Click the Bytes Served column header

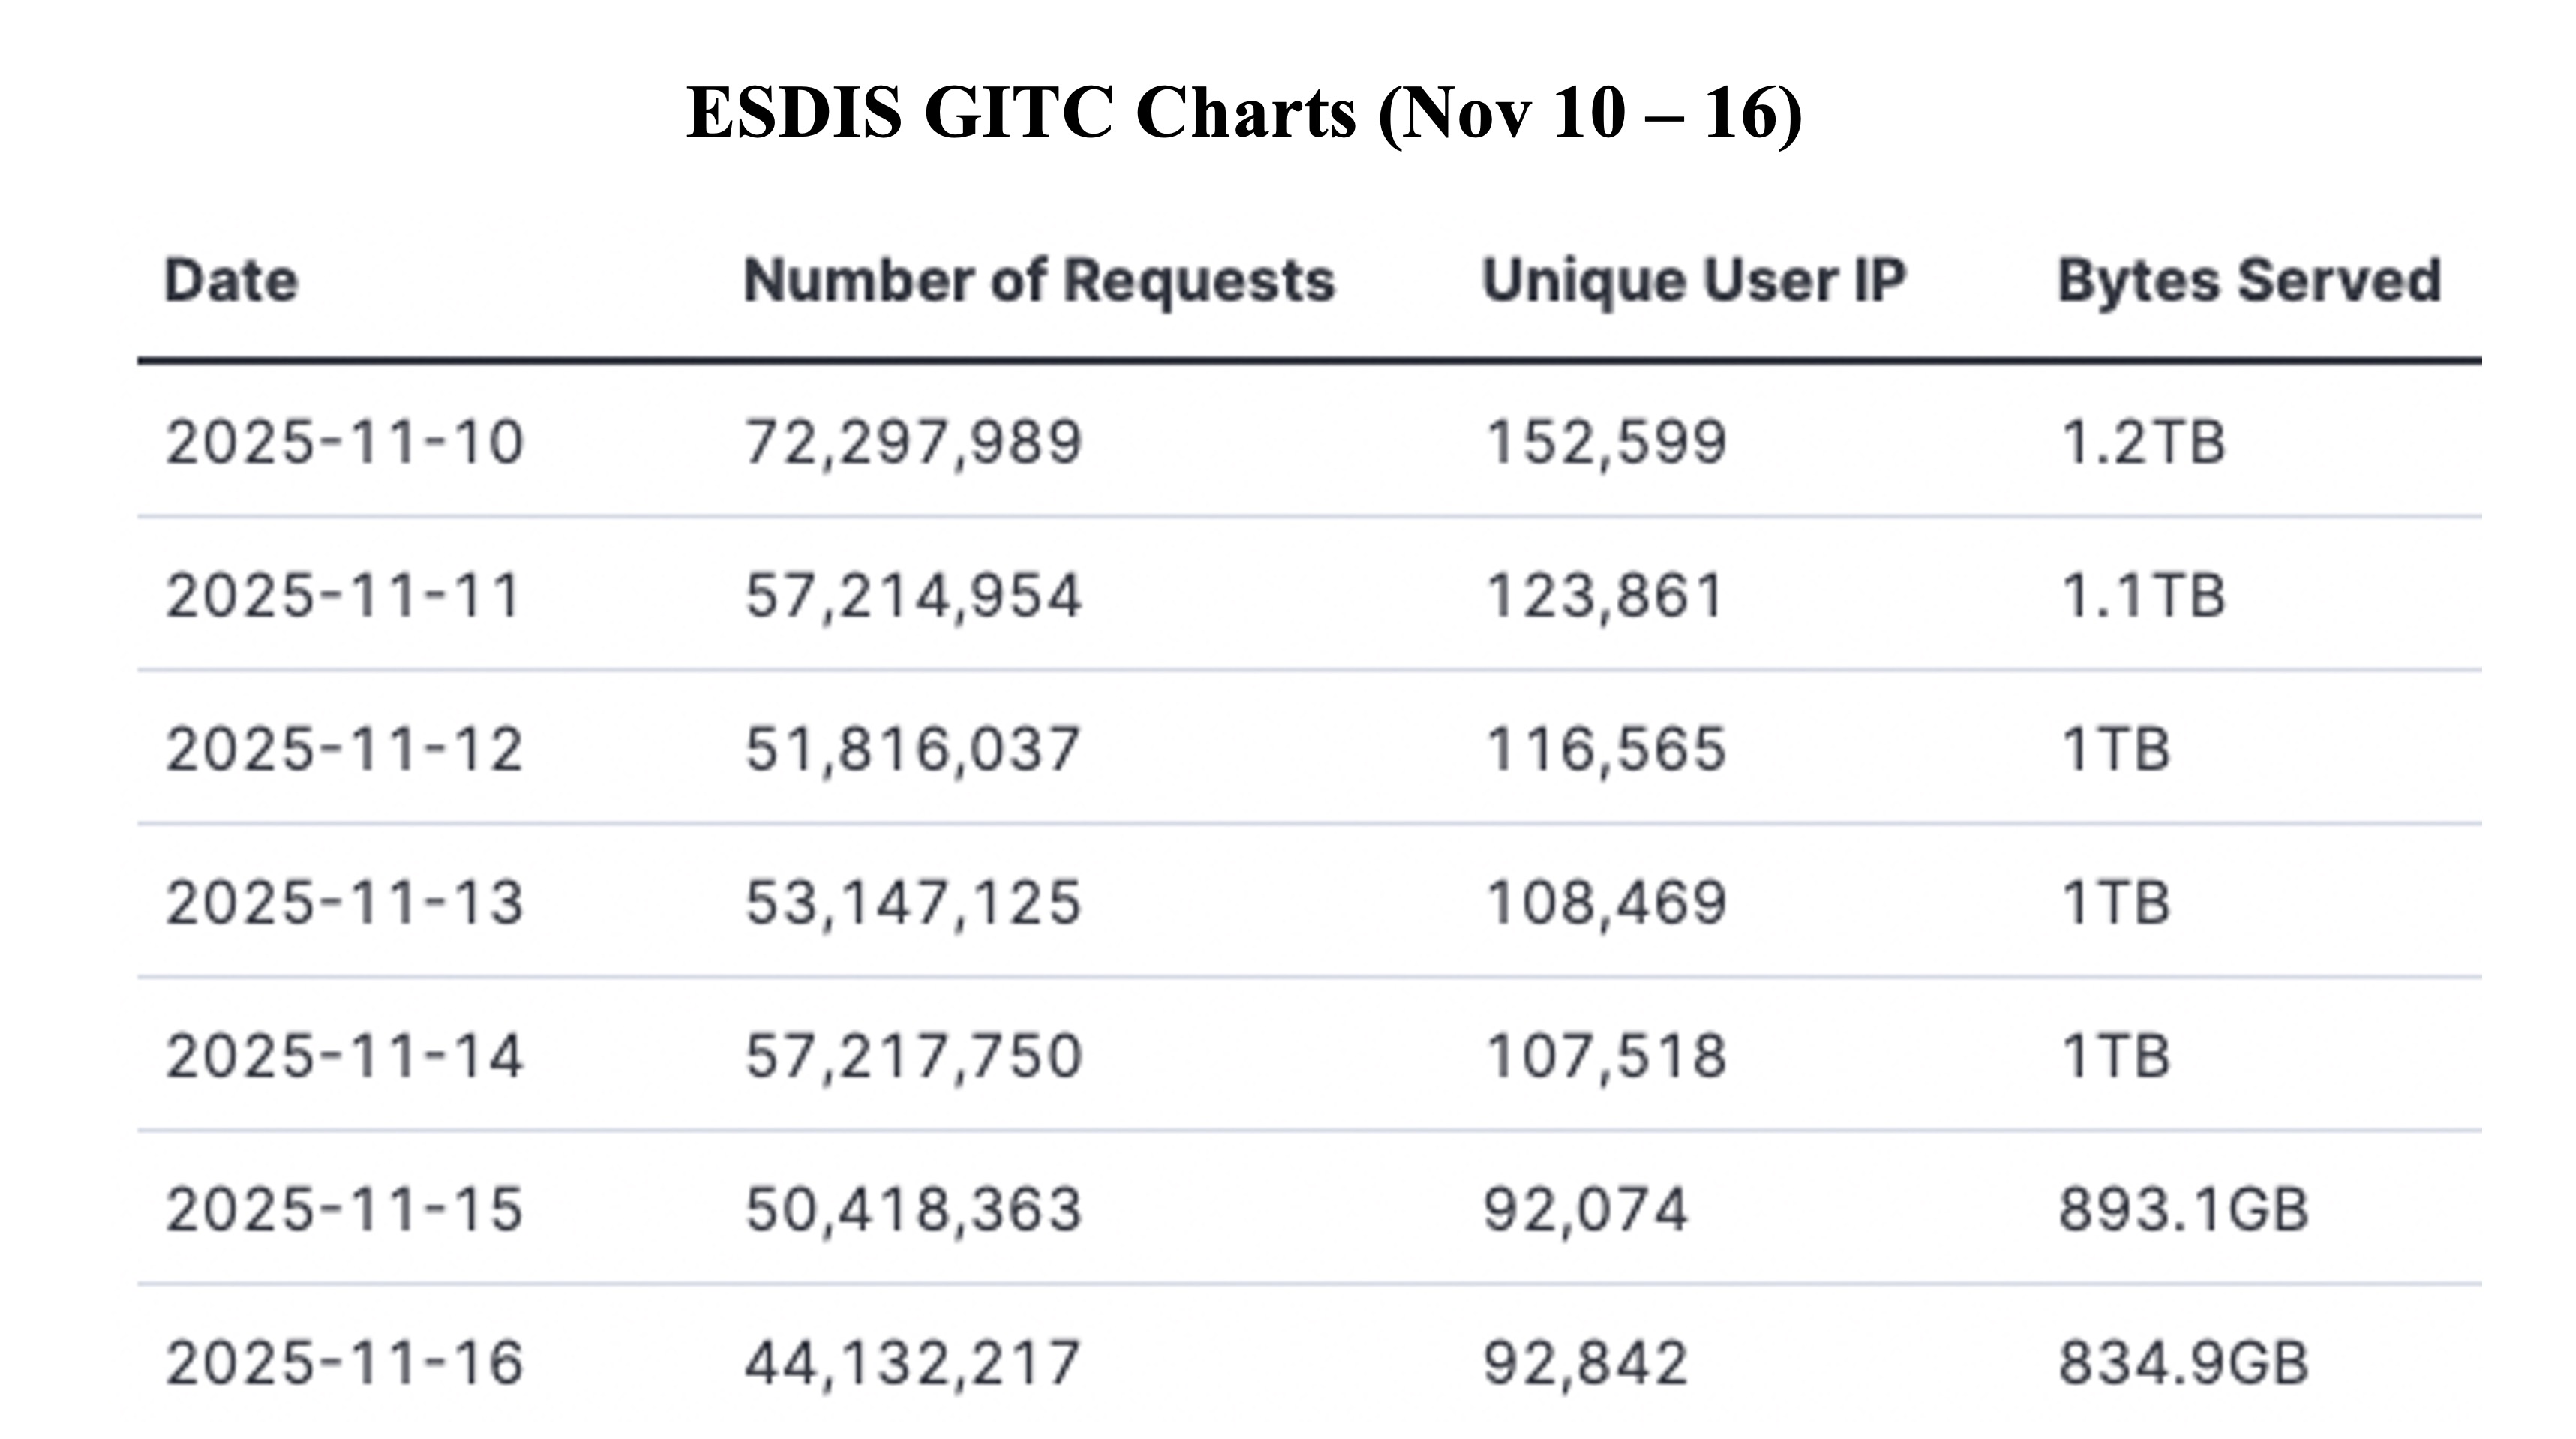(x=2249, y=280)
